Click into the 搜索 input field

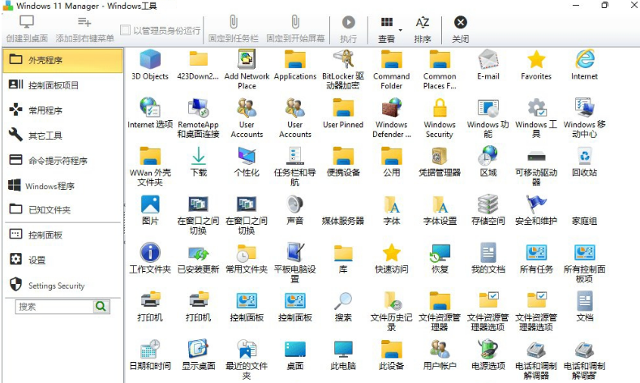click(54, 307)
